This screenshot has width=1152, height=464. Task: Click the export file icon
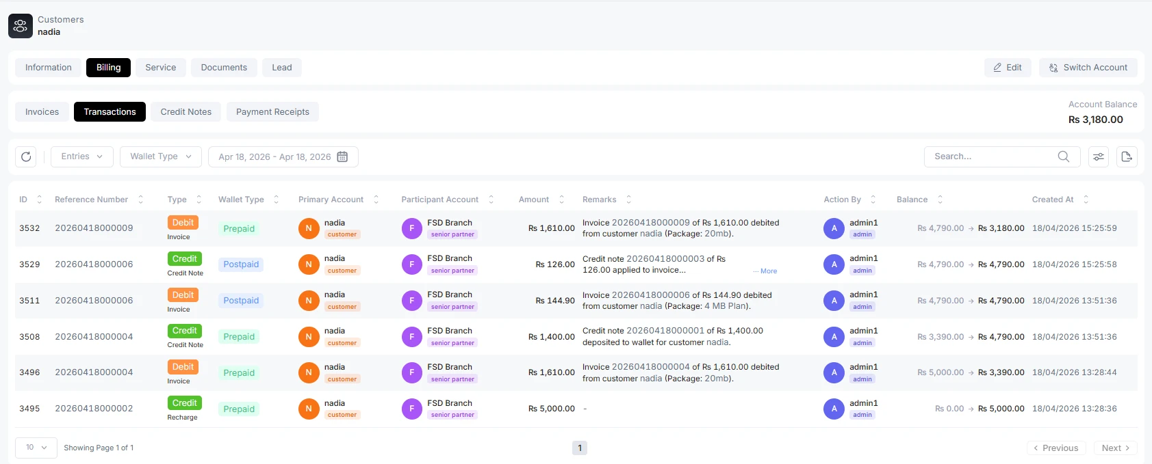point(1127,156)
